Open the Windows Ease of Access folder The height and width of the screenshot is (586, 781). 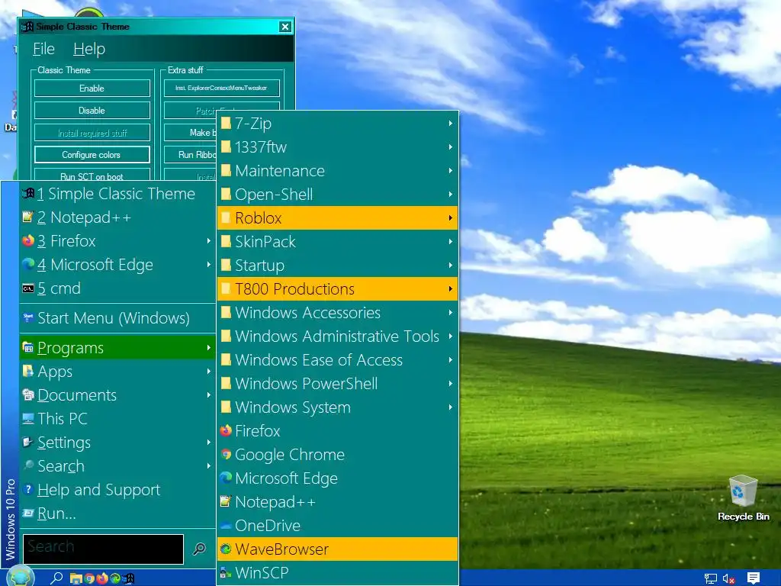[338, 360]
